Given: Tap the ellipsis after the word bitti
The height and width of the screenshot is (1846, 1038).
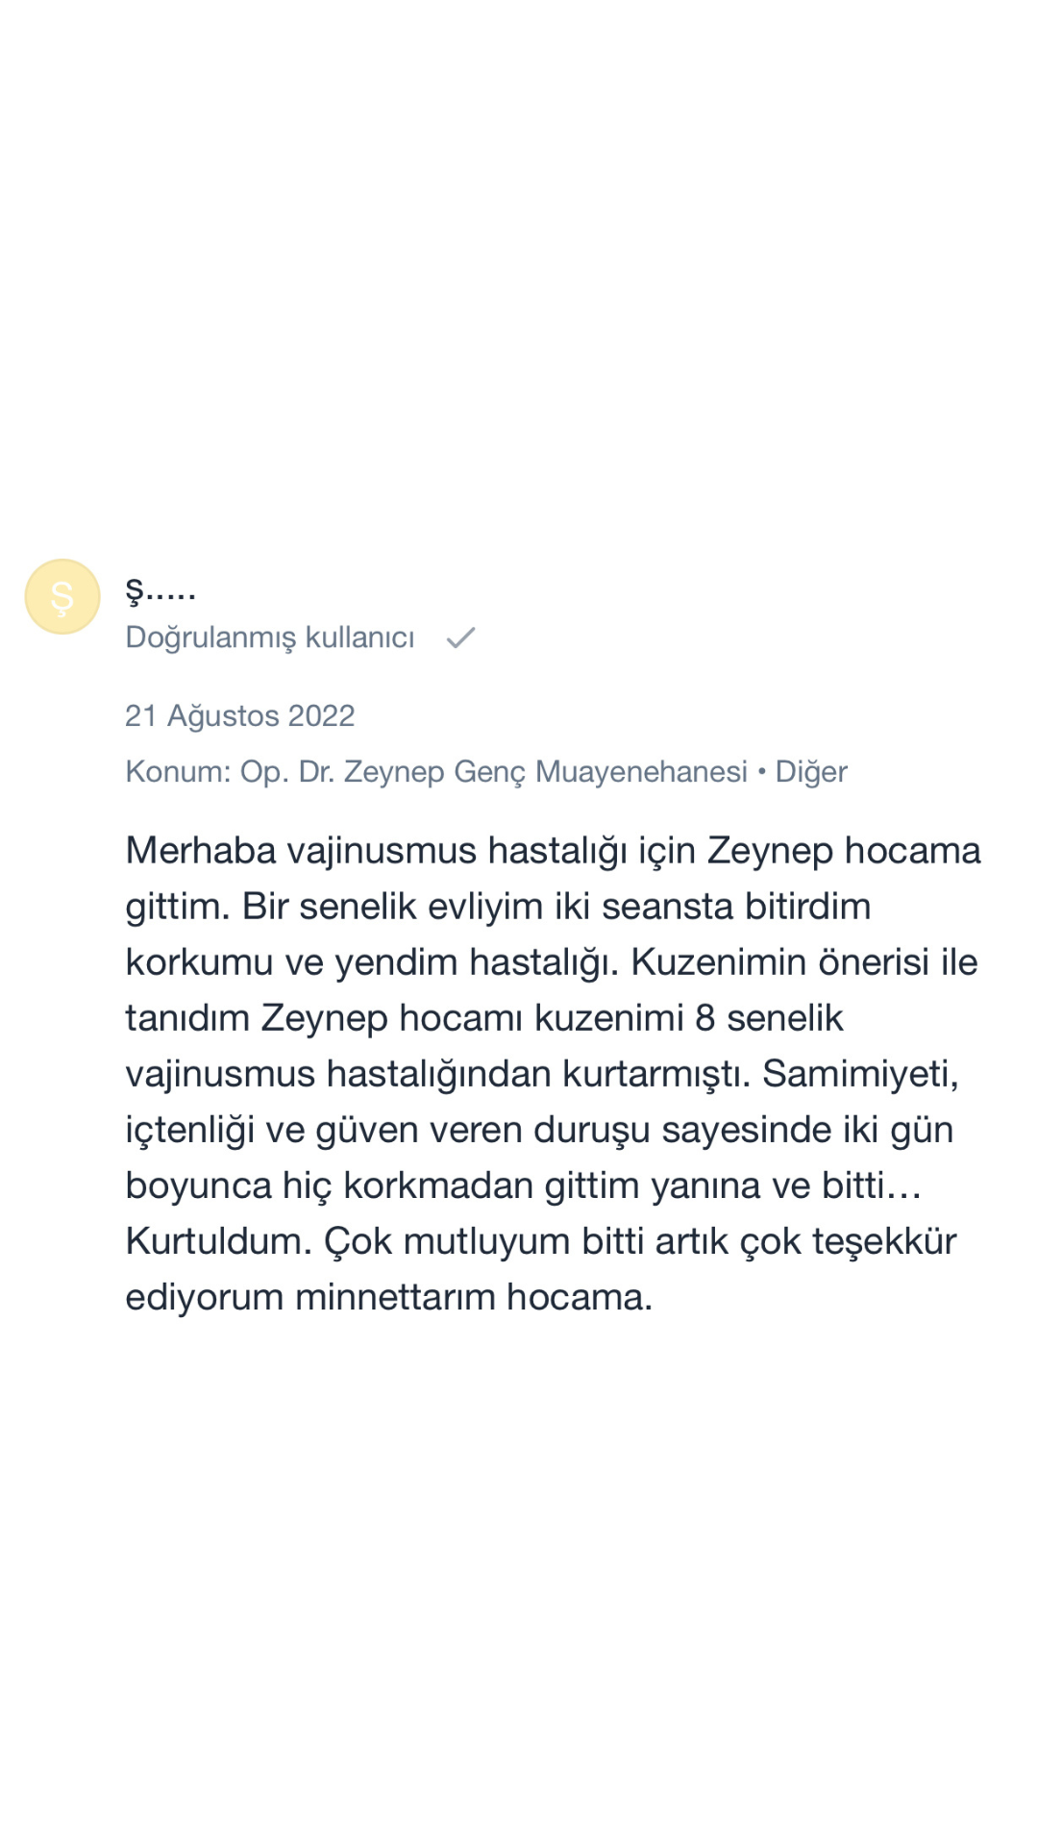Looking at the screenshot, I should (903, 1186).
